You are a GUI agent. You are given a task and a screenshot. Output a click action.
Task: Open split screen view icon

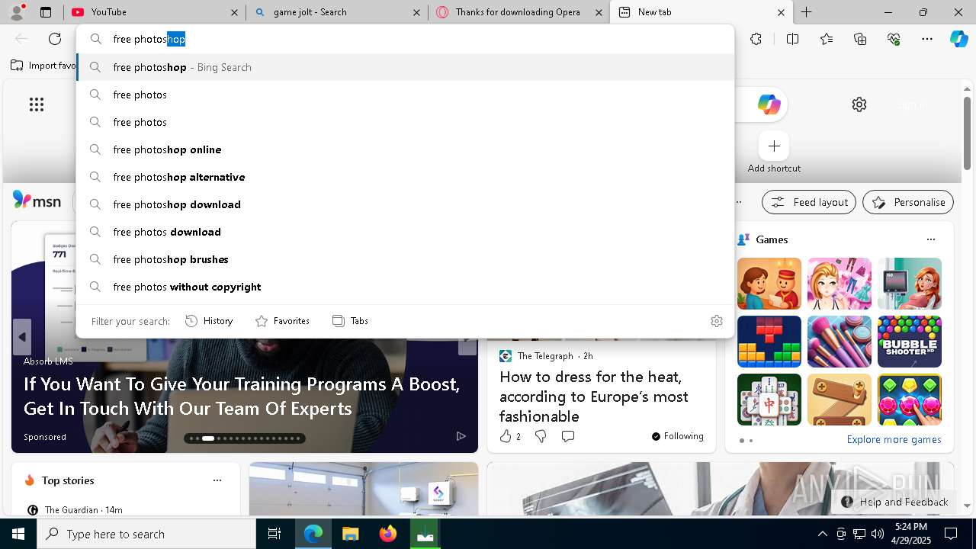pyautogui.click(x=792, y=39)
